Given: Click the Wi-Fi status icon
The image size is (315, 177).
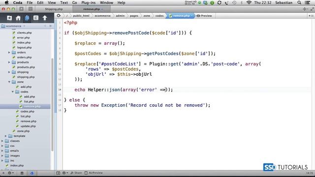Looking at the screenshot, I should point(249,2).
